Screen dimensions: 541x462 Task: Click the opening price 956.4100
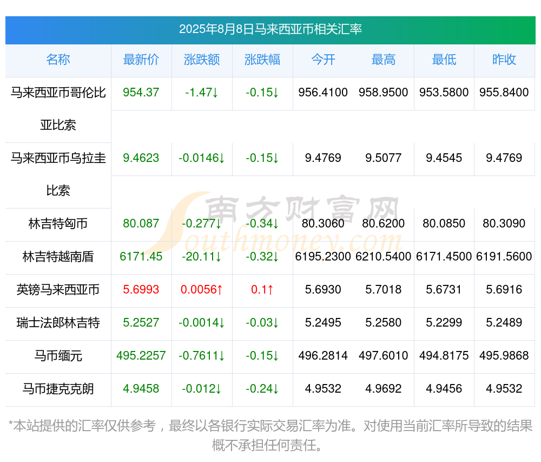[x=323, y=93]
